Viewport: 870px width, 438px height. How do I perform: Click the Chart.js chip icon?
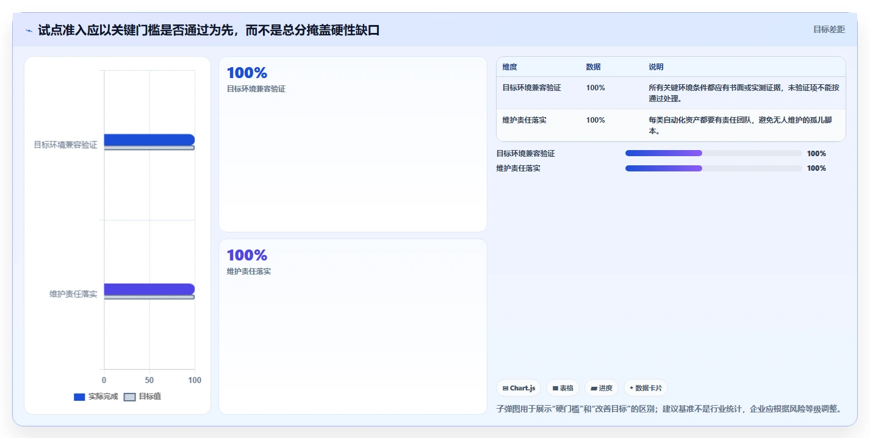tap(505, 388)
